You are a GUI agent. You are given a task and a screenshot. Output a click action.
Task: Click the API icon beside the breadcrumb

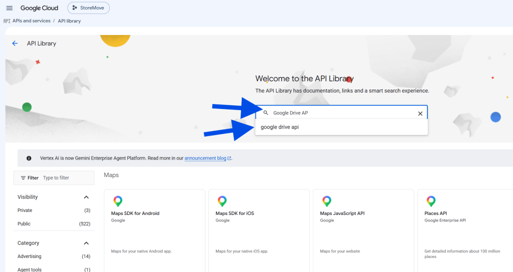pos(7,21)
